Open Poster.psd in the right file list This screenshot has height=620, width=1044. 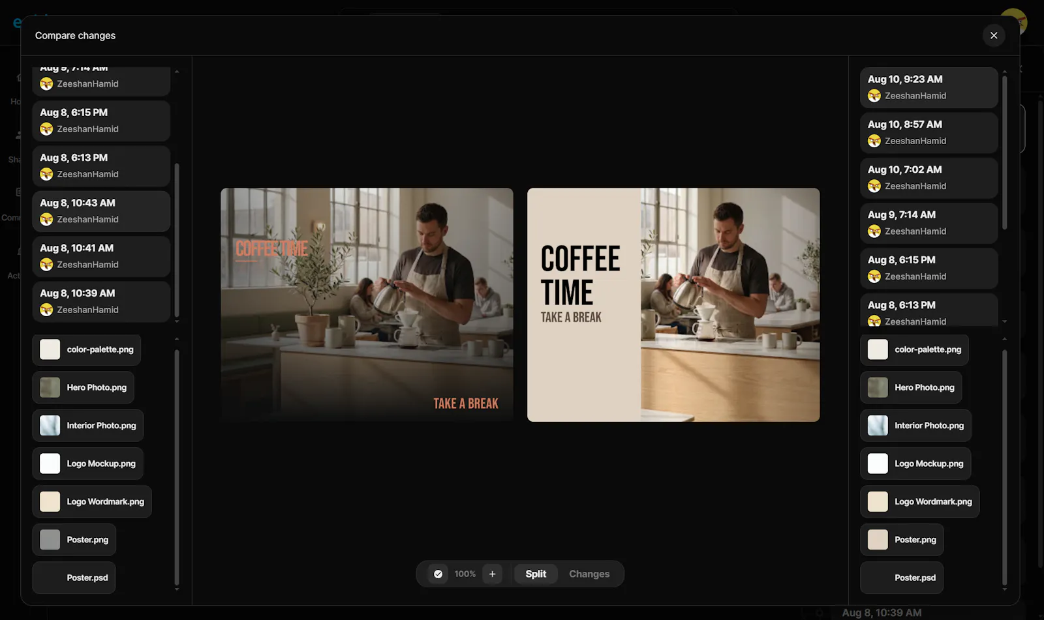click(x=902, y=578)
